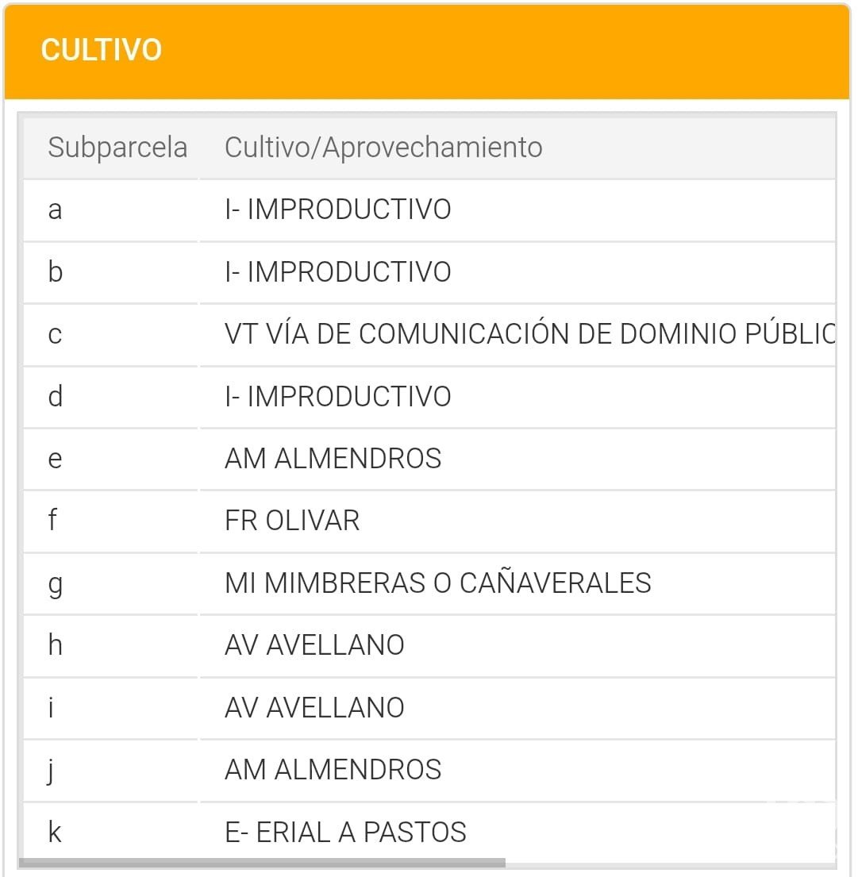Select subparcela letter a cell
The height and width of the screenshot is (877, 858).
tap(55, 210)
